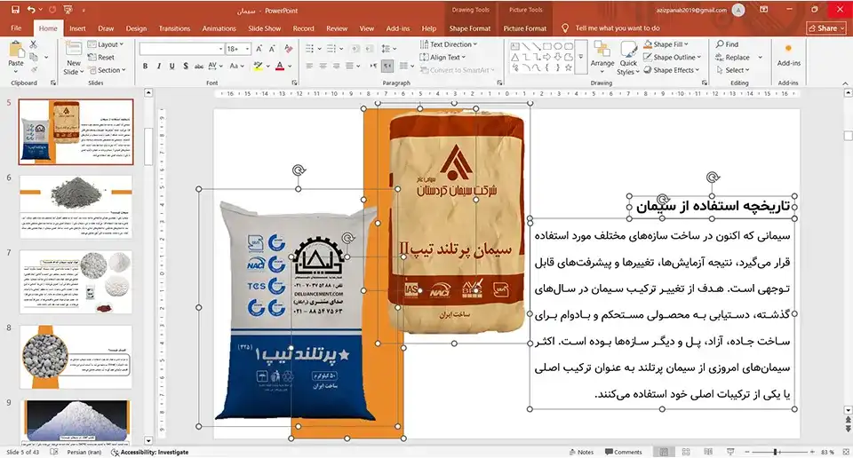Click the Replace button

click(x=732, y=57)
